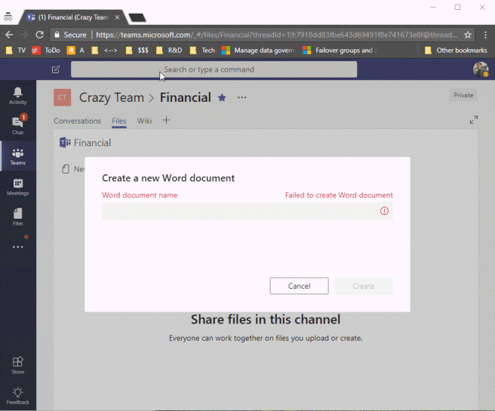The width and height of the screenshot is (495, 411).
Task: Open Chrome menu three dots
Action: 485,35
